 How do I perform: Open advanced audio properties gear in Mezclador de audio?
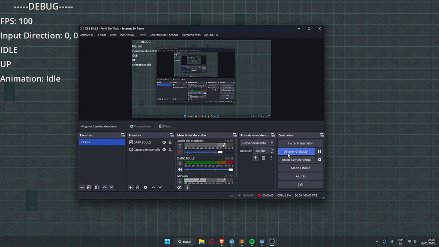tap(179, 187)
